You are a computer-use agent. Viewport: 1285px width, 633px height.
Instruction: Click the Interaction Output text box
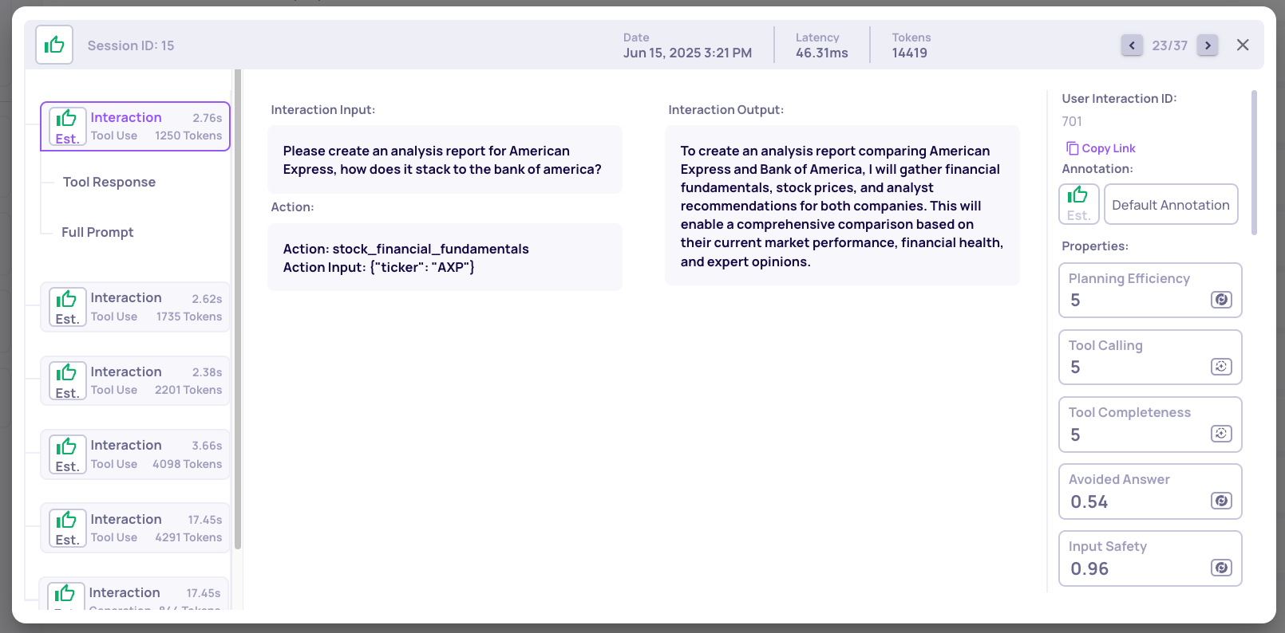[x=842, y=206]
